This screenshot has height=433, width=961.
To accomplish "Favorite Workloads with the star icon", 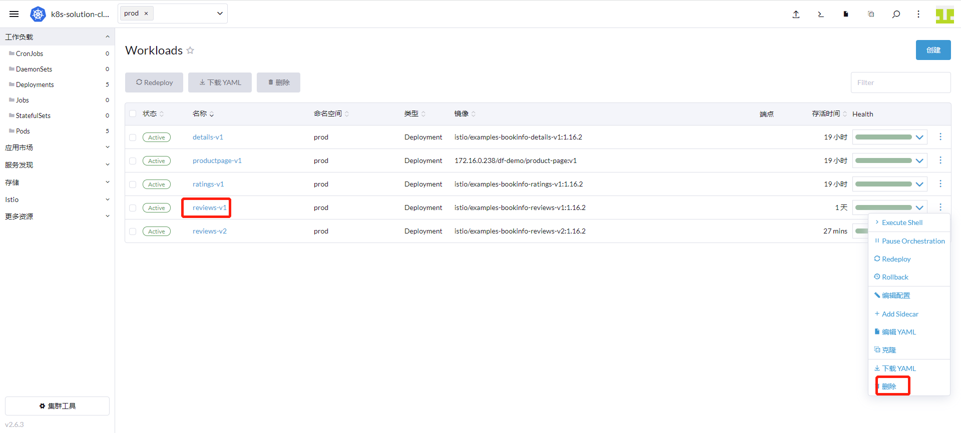I will (190, 50).
